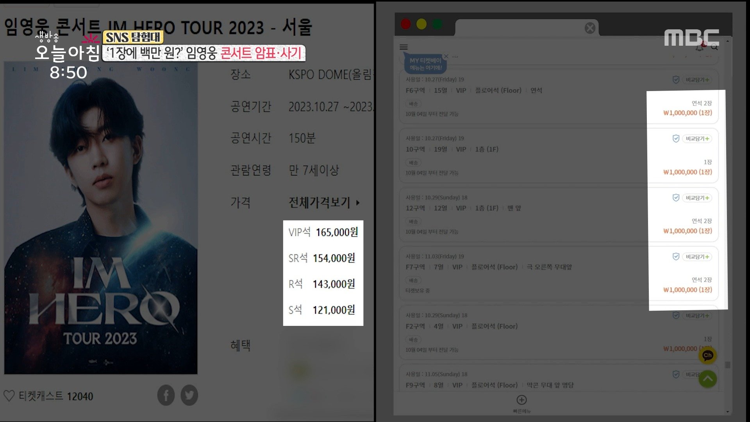
Task: Click the Twitter share icon
Action: (x=189, y=395)
